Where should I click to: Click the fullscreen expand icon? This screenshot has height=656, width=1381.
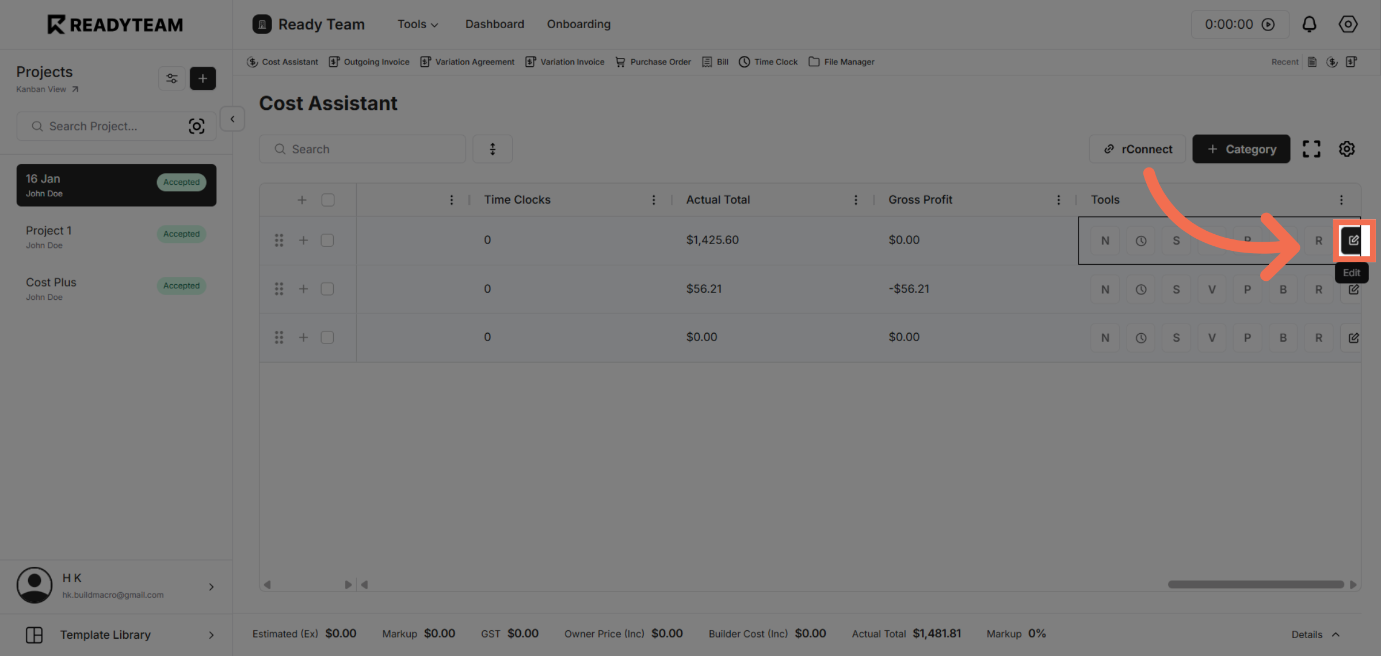1311,149
